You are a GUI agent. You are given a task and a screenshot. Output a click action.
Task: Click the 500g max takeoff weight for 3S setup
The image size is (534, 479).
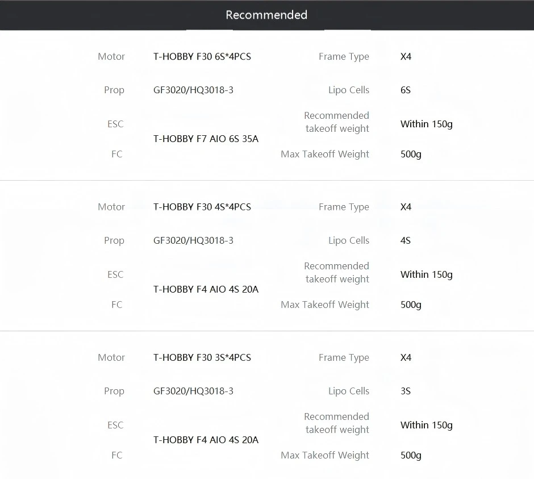tap(411, 456)
